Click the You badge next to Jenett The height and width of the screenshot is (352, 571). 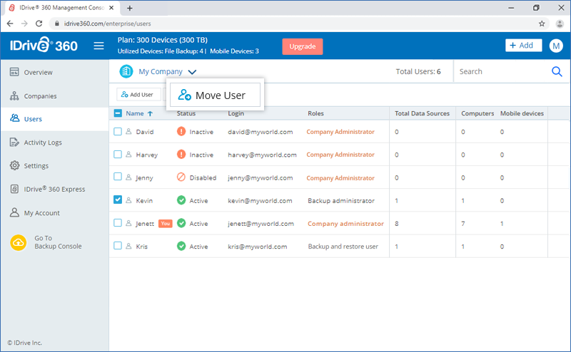[x=166, y=223]
